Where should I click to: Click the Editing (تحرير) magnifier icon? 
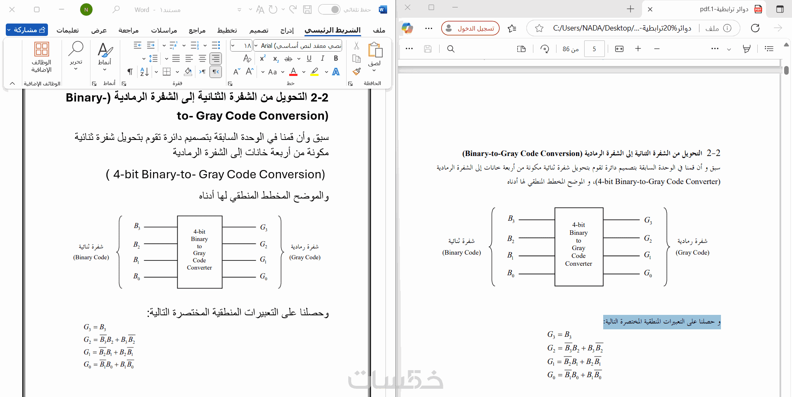point(76,49)
